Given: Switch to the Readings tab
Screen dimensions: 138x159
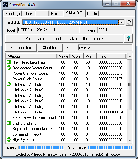Looking at the screenshot, I should tap(13, 14).
